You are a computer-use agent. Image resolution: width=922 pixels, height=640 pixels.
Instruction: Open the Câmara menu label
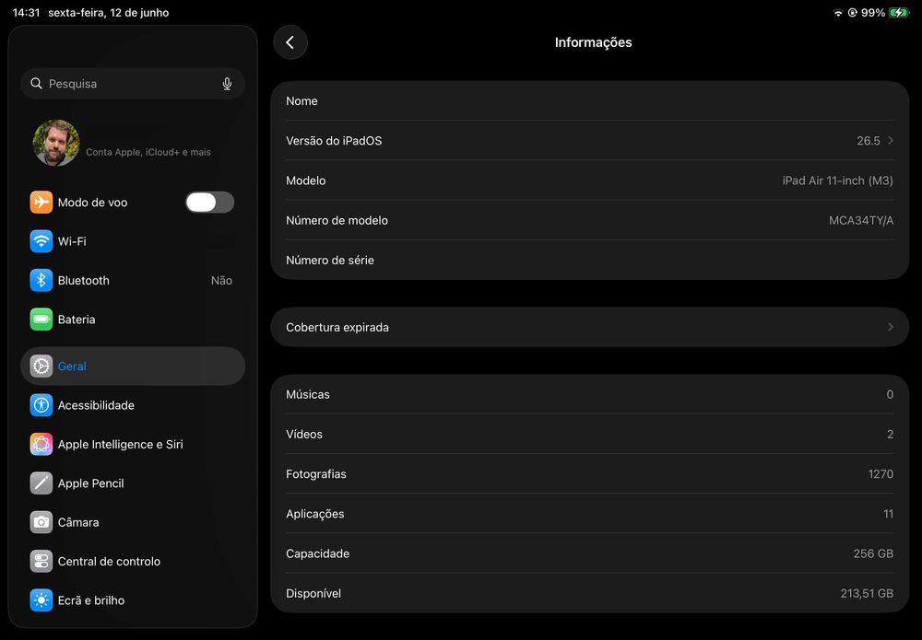click(78, 522)
